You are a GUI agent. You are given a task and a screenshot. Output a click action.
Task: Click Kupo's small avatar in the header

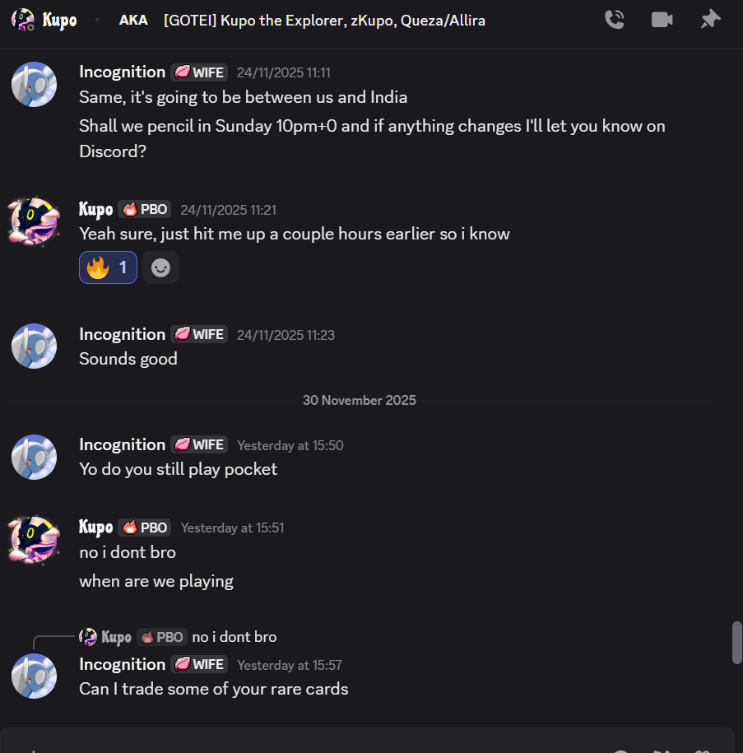tap(23, 20)
